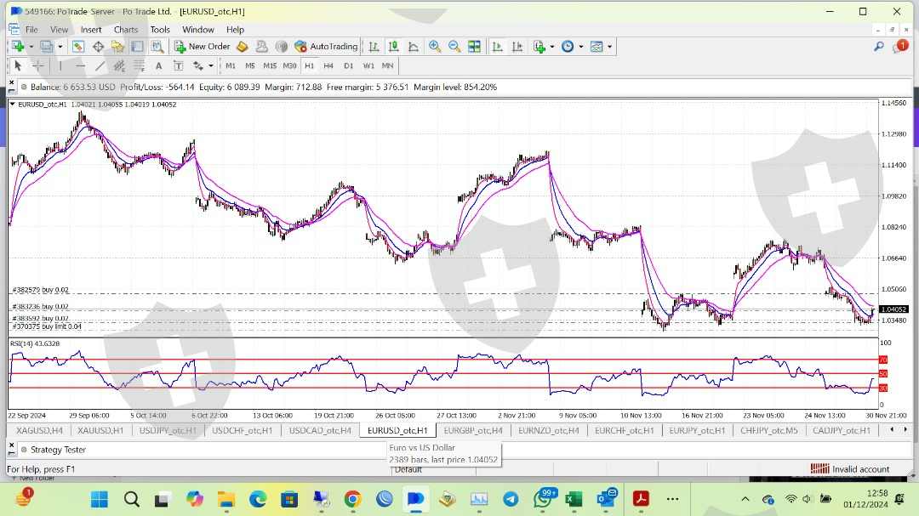
Task: Select the Candlesticks chart type icon
Action: point(393,47)
